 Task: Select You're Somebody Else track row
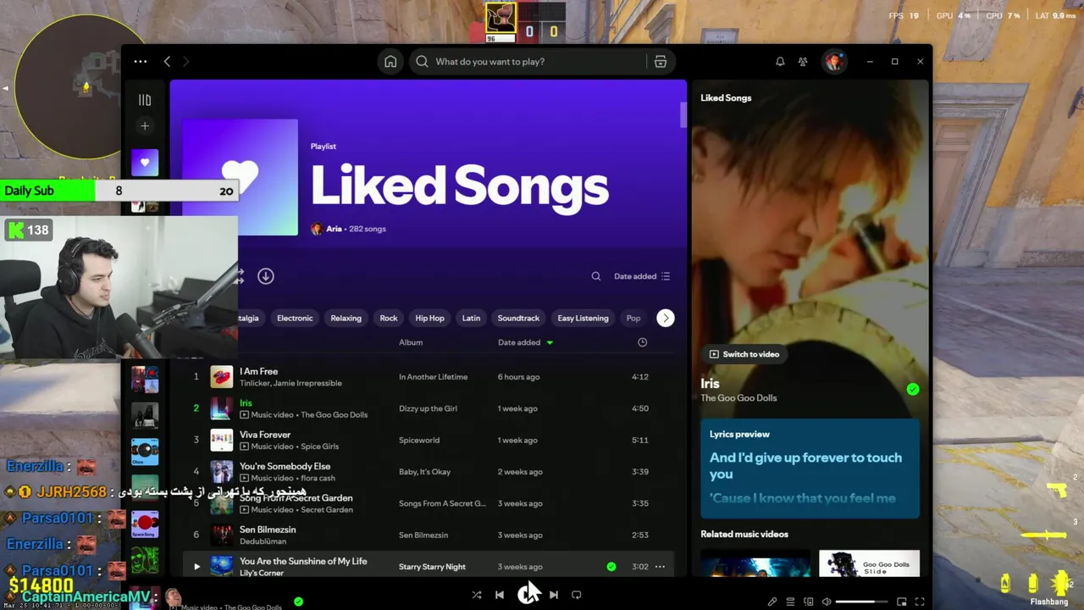(x=428, y=472)
